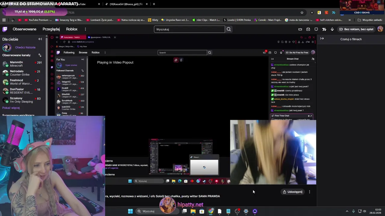Screen dimensions: 385x216
Task: Open the three-dot menu next to Roblox
Action: pyautogui.click(x=85, y=29)
